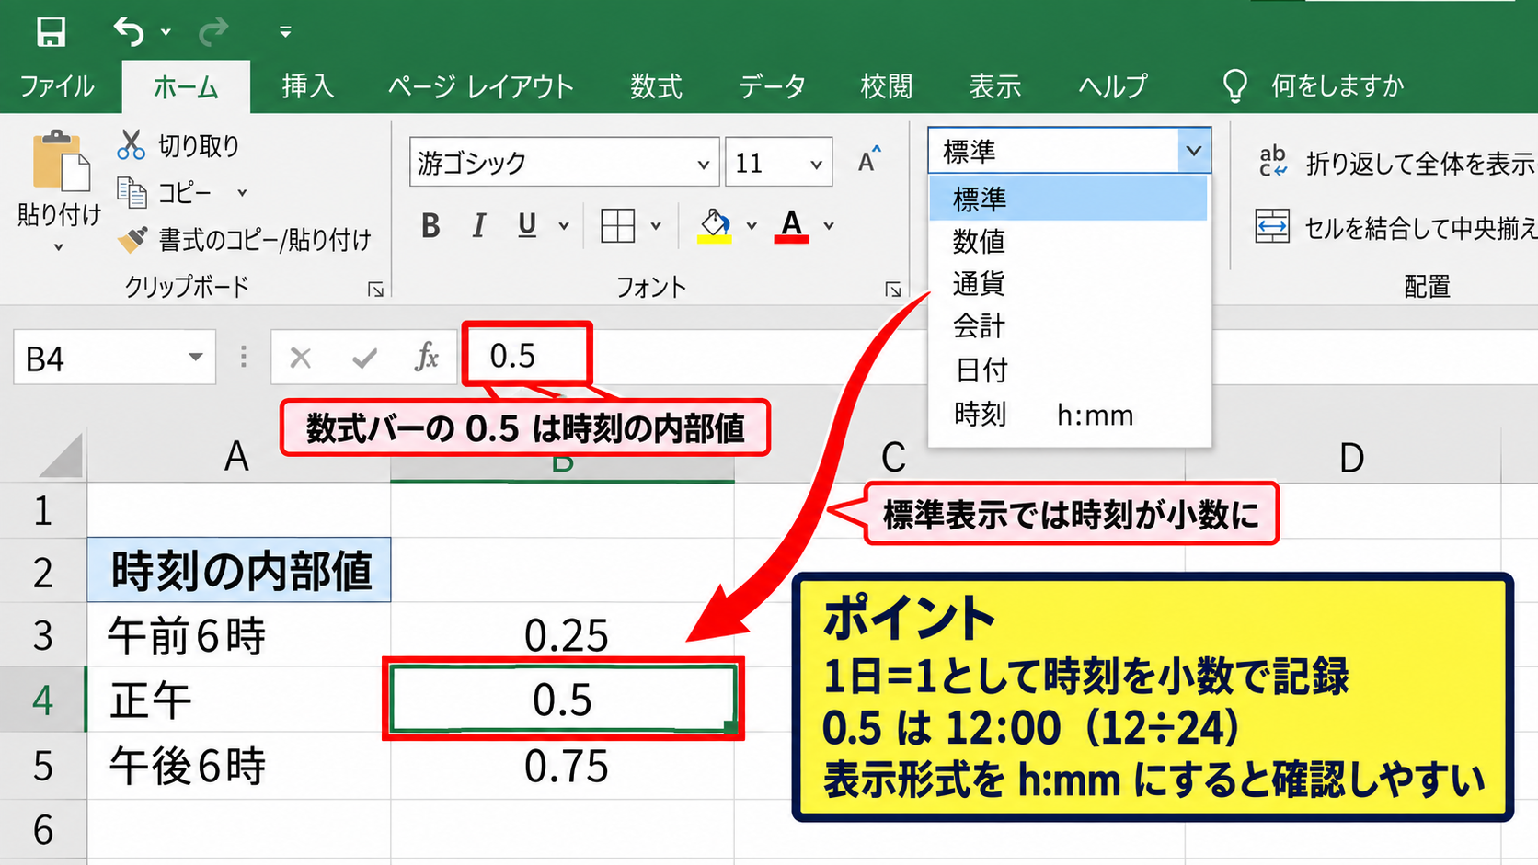Select 通貨 in the format list
The image size is (1538, 865).
[x=1068, y=283]
